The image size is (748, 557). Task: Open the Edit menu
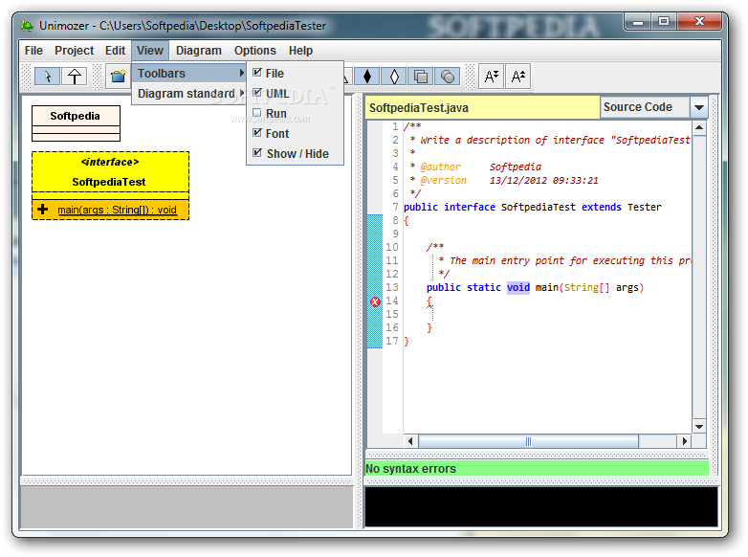pyautogui.click(x=115, y=51)
